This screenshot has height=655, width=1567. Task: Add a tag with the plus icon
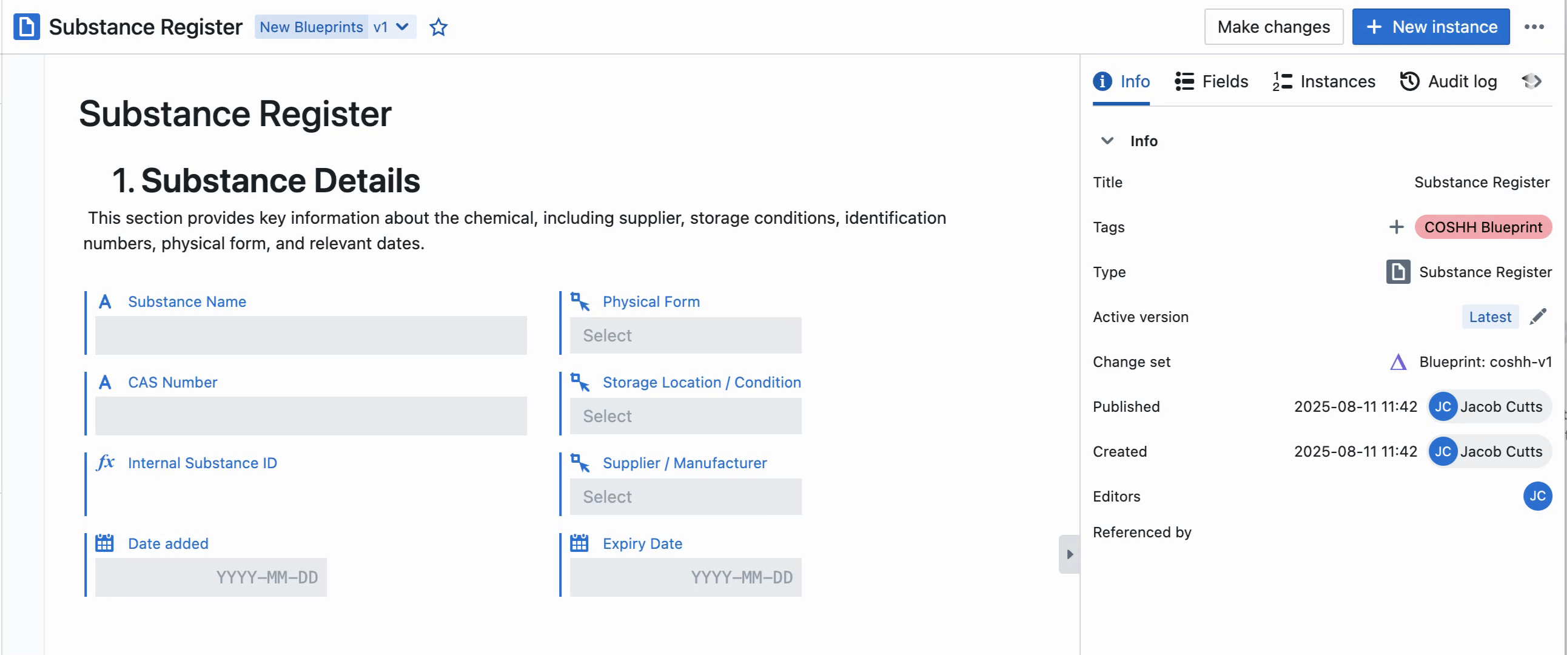pyautogui.click(x=1396, y=227)
